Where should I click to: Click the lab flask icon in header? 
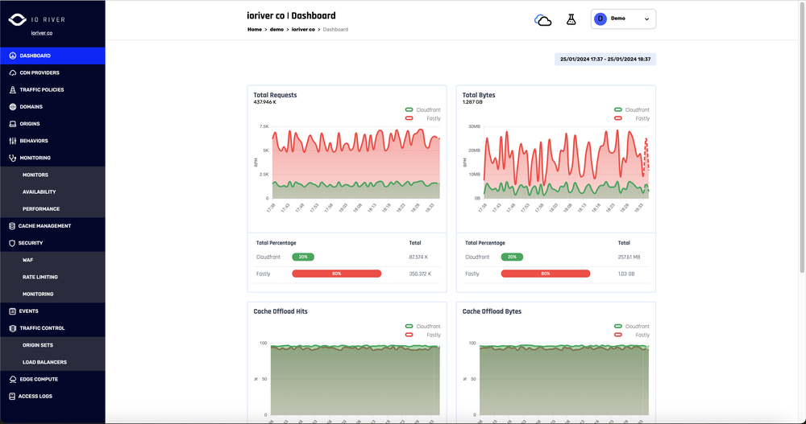click(x=571, y=19)
